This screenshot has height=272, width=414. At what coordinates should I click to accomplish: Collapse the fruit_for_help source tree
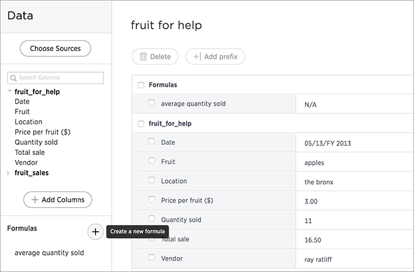[x=10, y=91]
